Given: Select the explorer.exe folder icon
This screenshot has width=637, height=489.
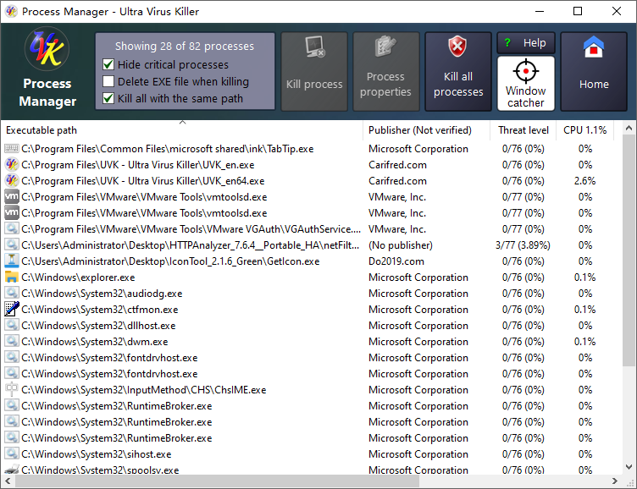Looking at the screenshot, I should 12,277.
